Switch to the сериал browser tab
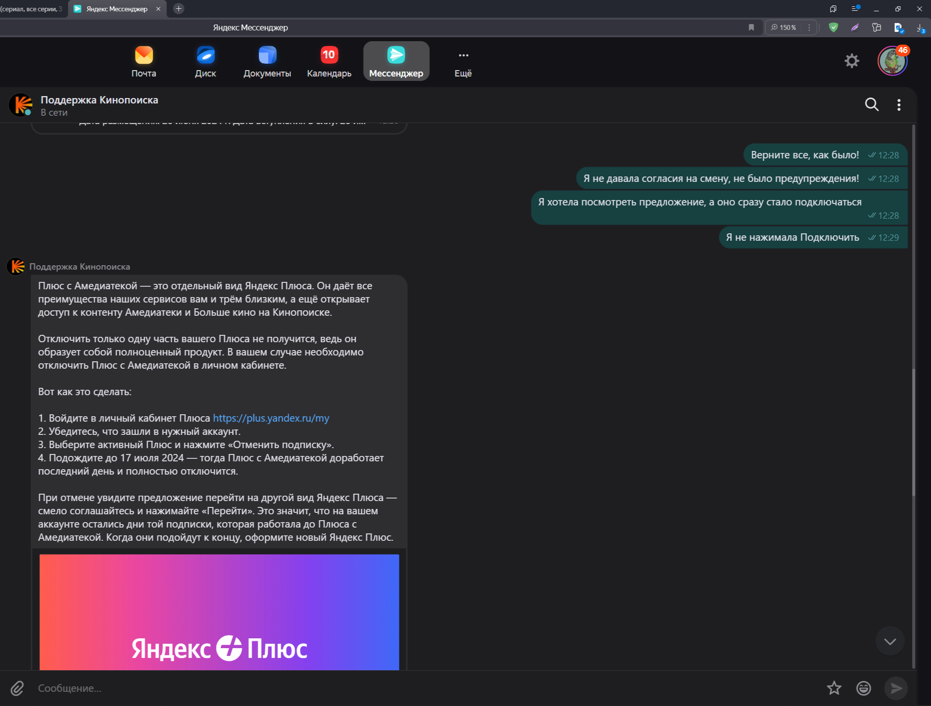 (32, 9)
